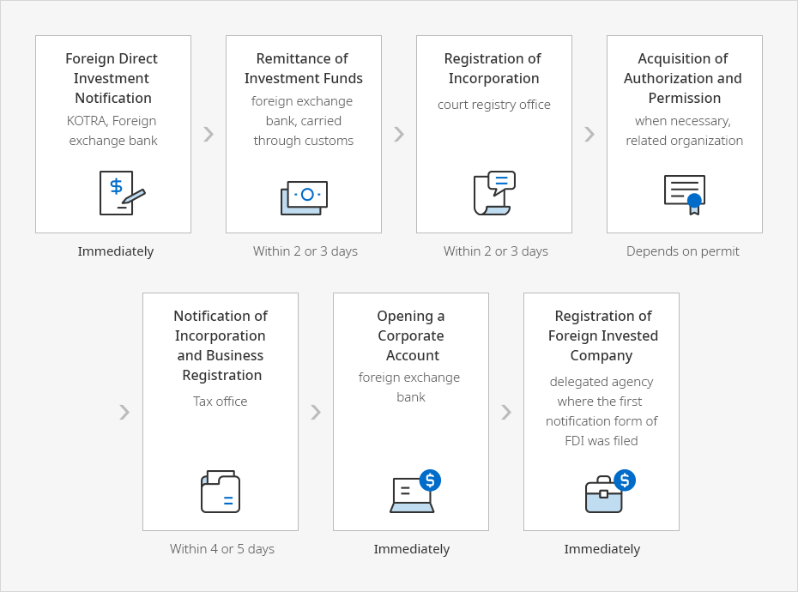798x592 pixels.
Task: Click the laptop with dollar badge icon
Action: coord(414,492)
